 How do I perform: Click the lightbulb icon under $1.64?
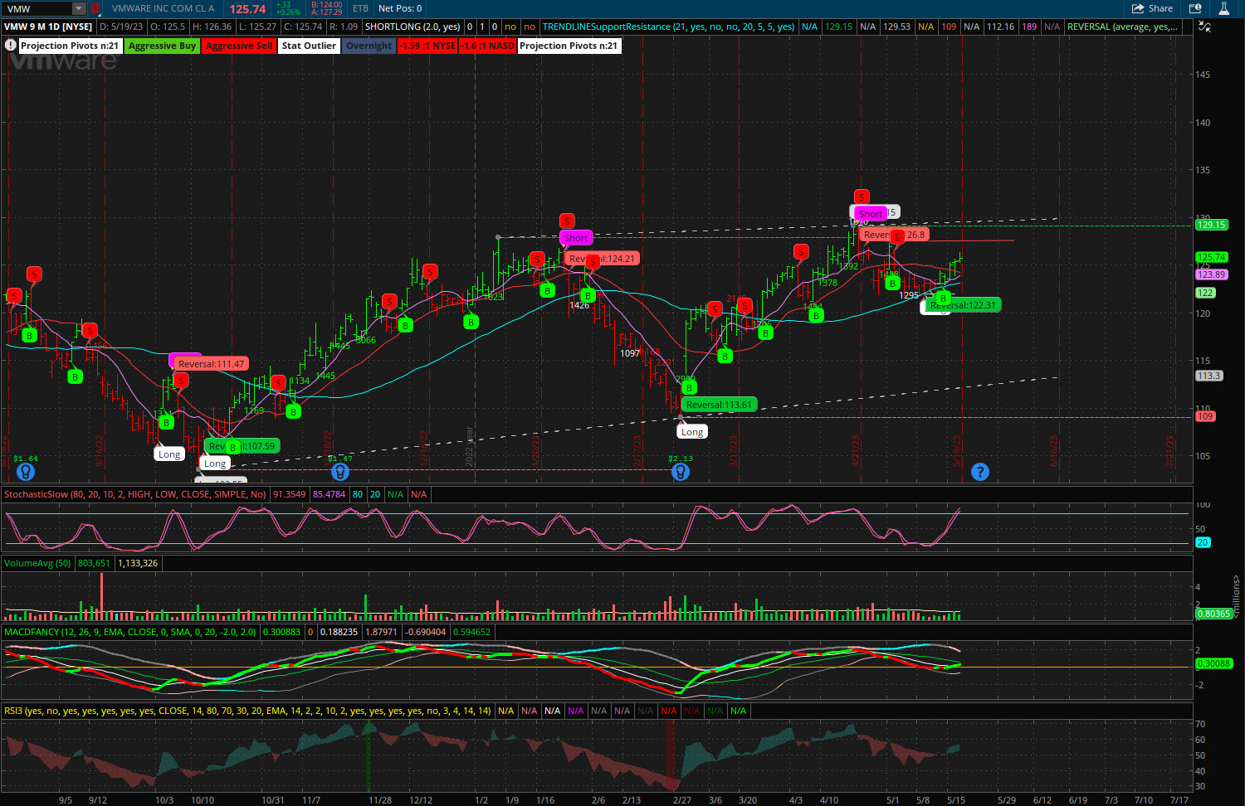[x=26, y=472]
